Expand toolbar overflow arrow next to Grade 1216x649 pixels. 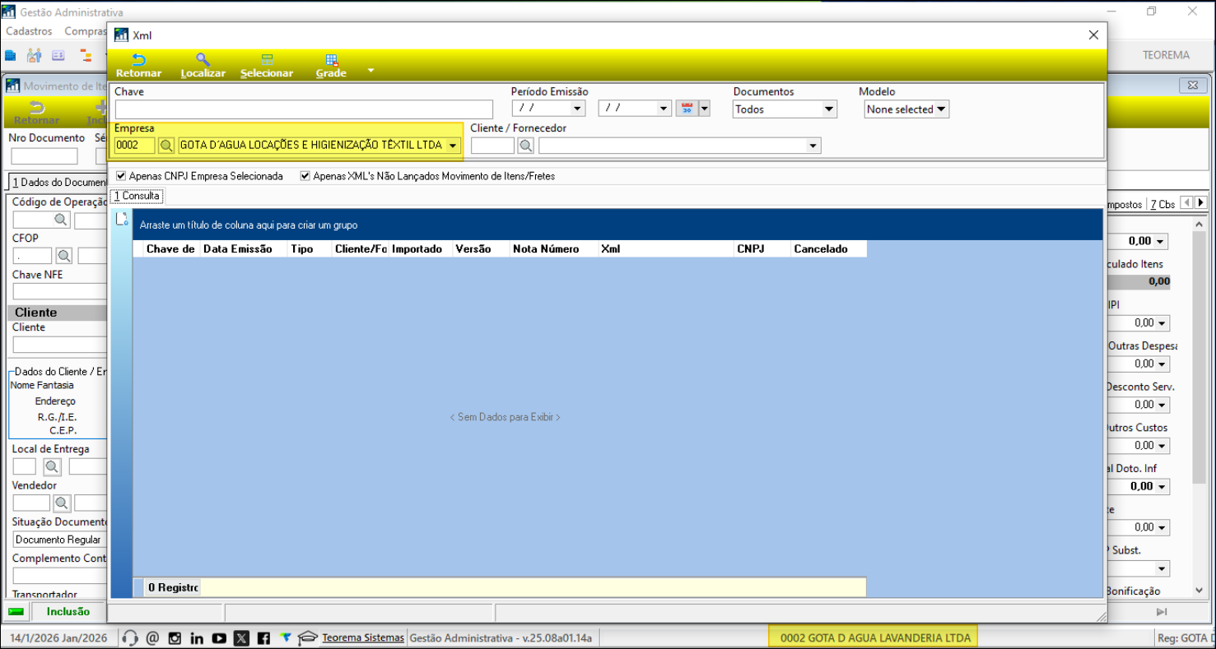(370, 71)
